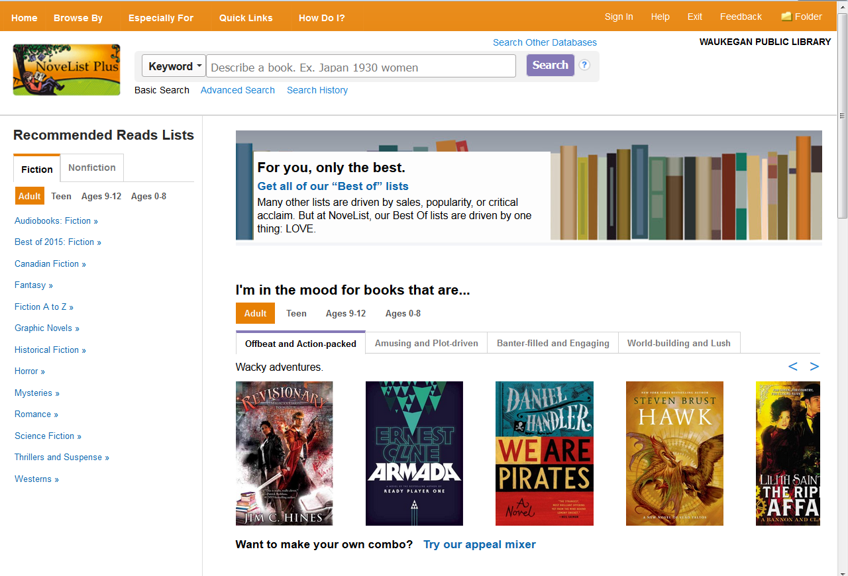View Search History
This screenshot has width=848, height=576.
click(x=317, y=90)
